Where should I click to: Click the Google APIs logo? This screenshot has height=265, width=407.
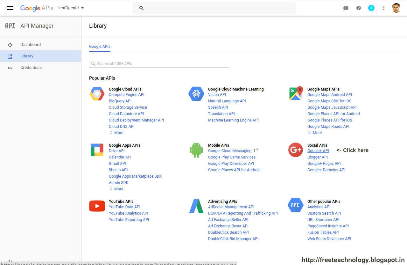pyautogui.click(x=37, y=8)
